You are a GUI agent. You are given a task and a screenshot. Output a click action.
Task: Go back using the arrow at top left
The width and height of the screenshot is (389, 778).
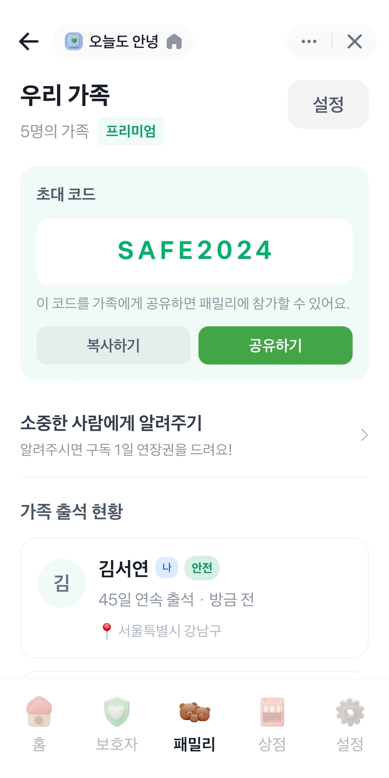click(x=28, y=41)
